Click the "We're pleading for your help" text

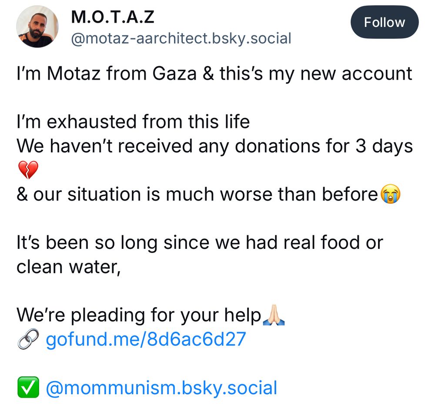138,315
